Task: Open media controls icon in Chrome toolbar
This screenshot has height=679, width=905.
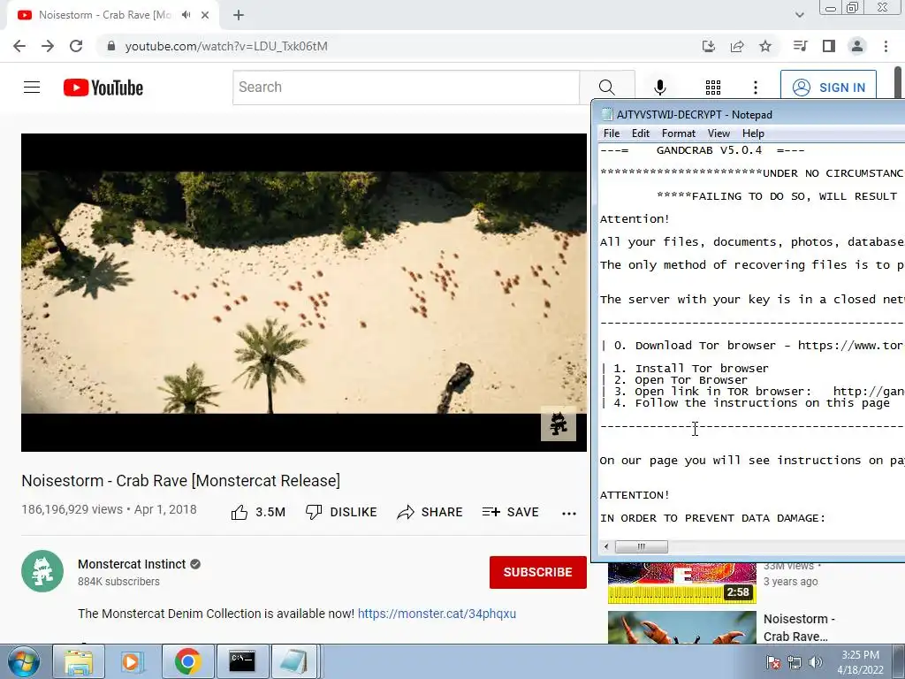Action: 800,46
